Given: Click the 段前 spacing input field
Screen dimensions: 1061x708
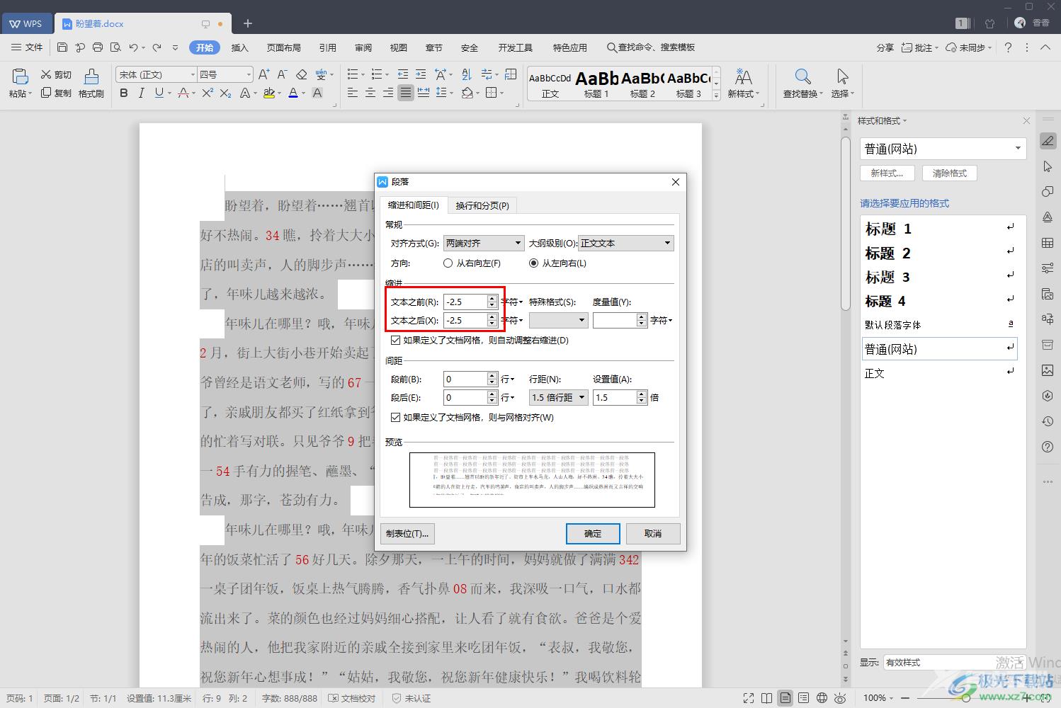Looking at the screenshot, I should (465, 379).
